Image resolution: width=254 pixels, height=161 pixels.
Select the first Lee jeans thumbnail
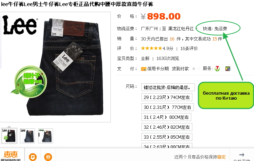tap(9, 136)
